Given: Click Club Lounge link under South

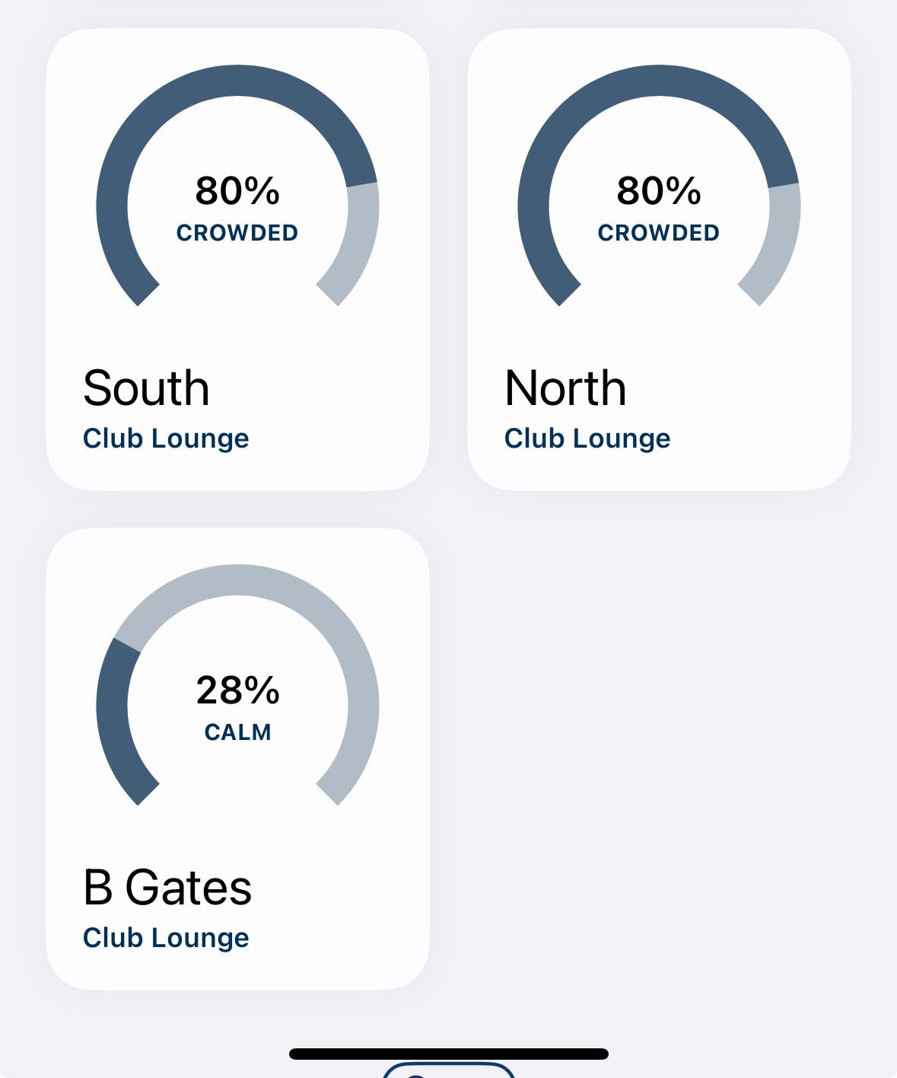Looking at the screenshot, I should tap(166, 439).
